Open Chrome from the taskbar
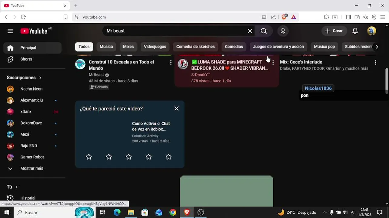This screenshot has width=389, height=218. coord(173,213)
